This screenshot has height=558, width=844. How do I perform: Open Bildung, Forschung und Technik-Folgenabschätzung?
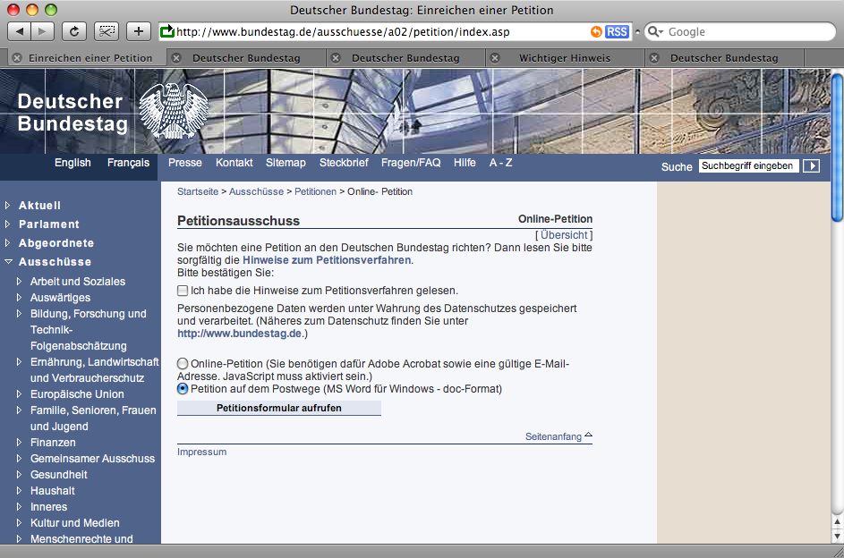(89, 330)
